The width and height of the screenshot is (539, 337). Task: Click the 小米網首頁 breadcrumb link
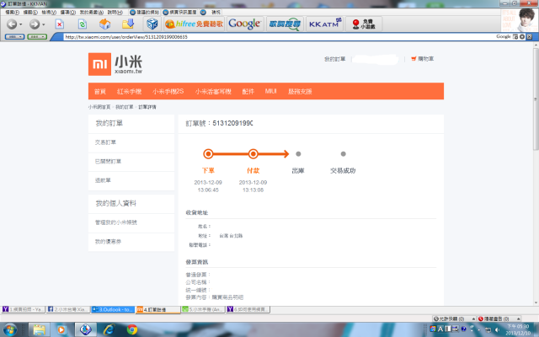coord(99,107)
